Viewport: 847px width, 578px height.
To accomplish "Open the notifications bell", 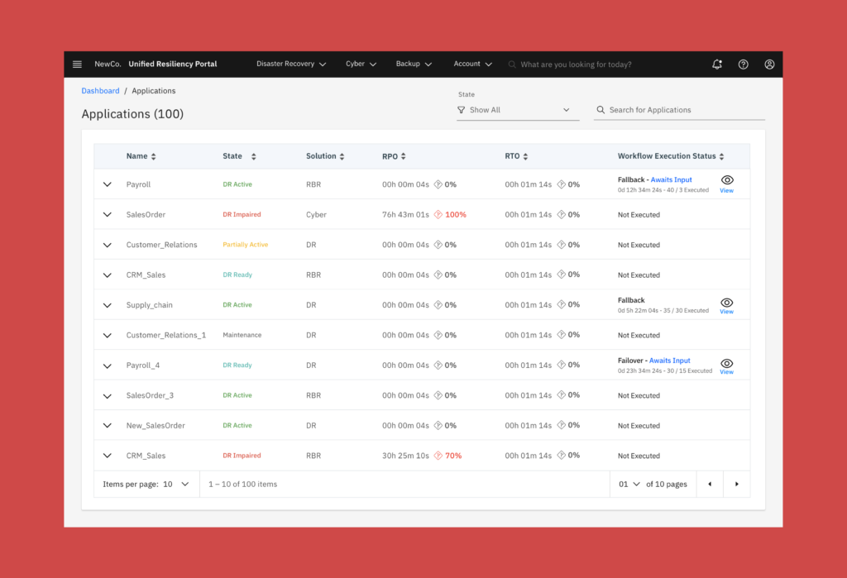I will (x=717, y=64).
